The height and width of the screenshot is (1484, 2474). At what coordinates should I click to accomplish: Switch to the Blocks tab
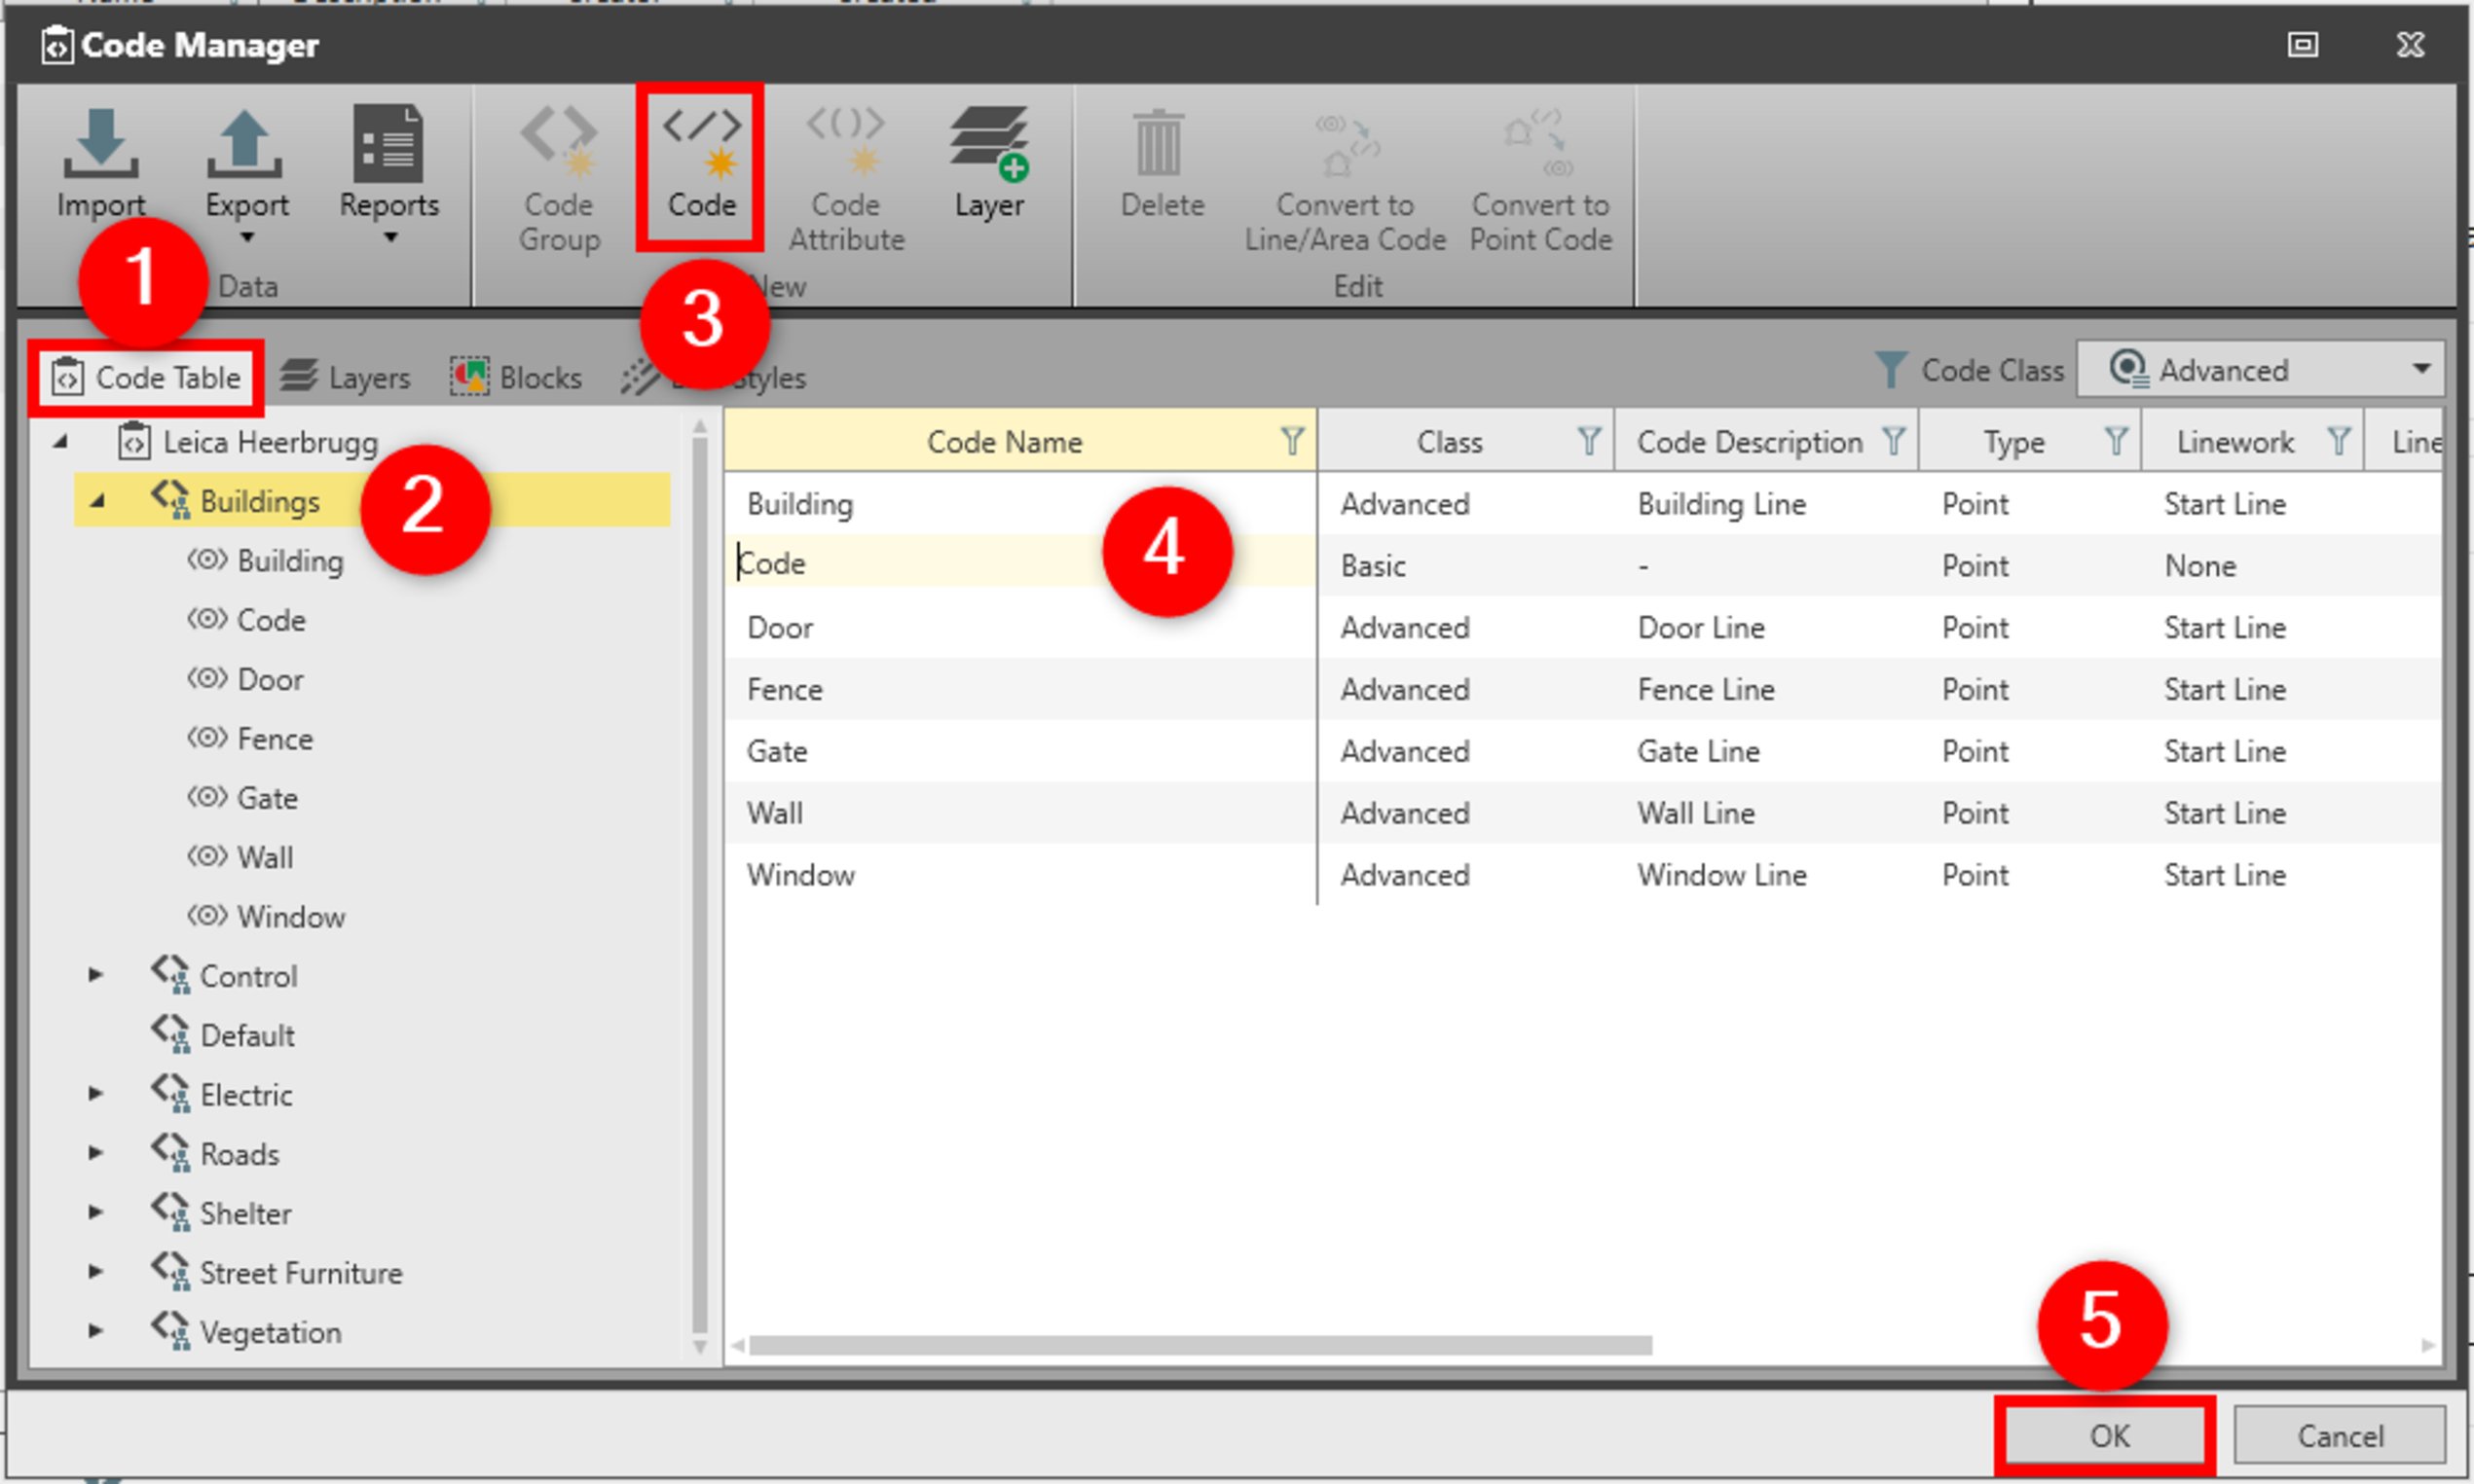click(x=515, y=378)
